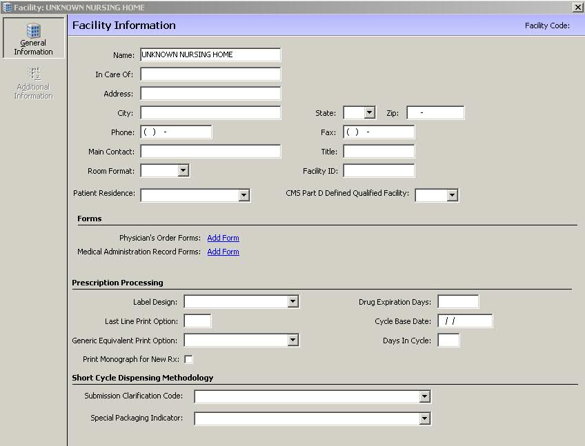This screenshot has width=585, height=446.
Task: Select the Drug Expiration Days field
Action: click(x=458, y=301)
